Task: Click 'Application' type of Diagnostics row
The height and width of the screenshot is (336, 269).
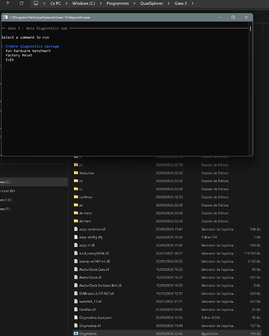Action: click(209, 333)
